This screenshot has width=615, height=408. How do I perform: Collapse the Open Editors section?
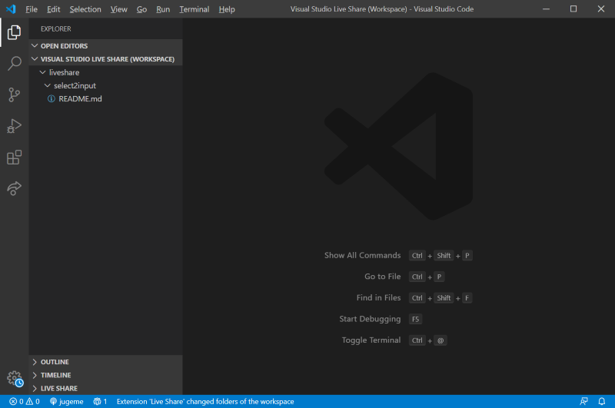[x=106, y=46]
